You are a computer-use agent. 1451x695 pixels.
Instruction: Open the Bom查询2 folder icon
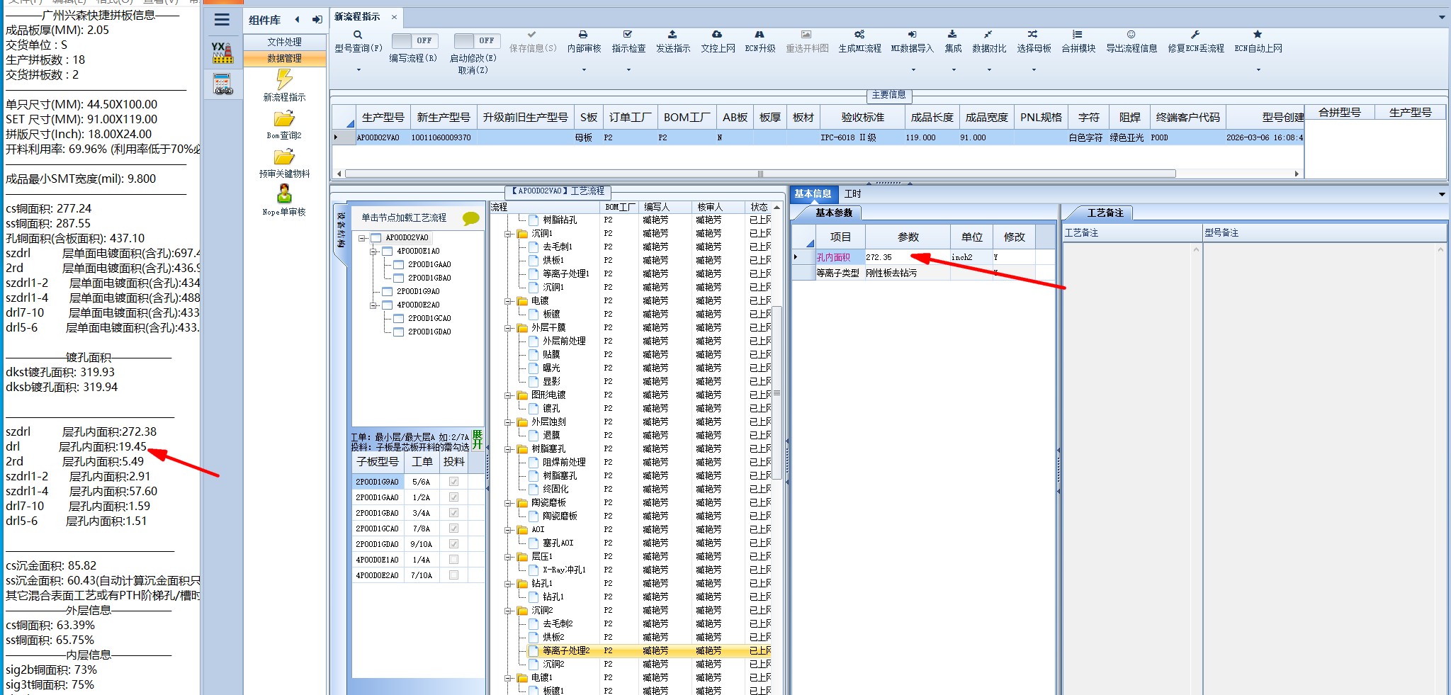(x=284, y=118)
